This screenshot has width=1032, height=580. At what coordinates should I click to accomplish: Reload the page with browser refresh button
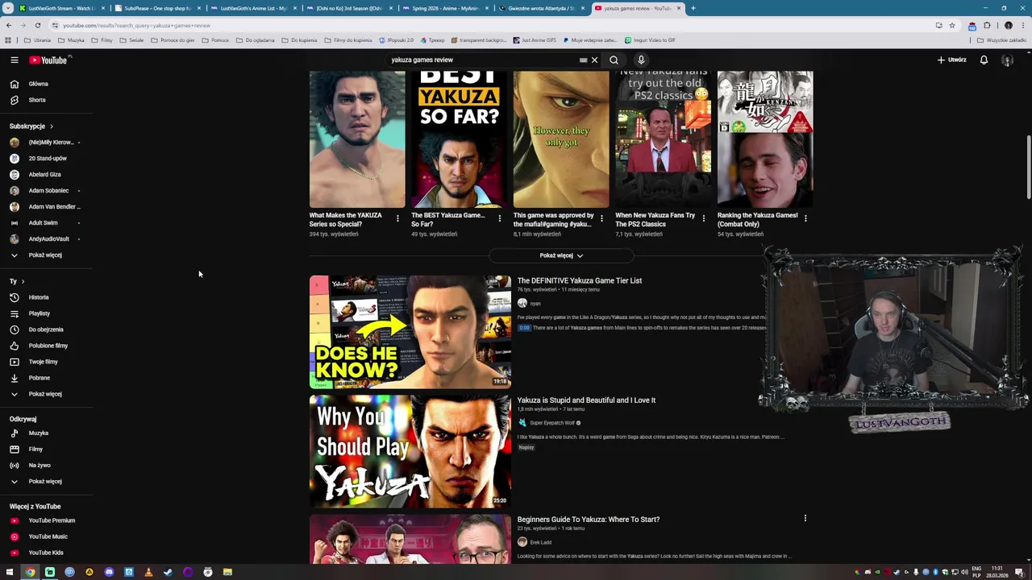pyautogui.click(x=37, y=25)
